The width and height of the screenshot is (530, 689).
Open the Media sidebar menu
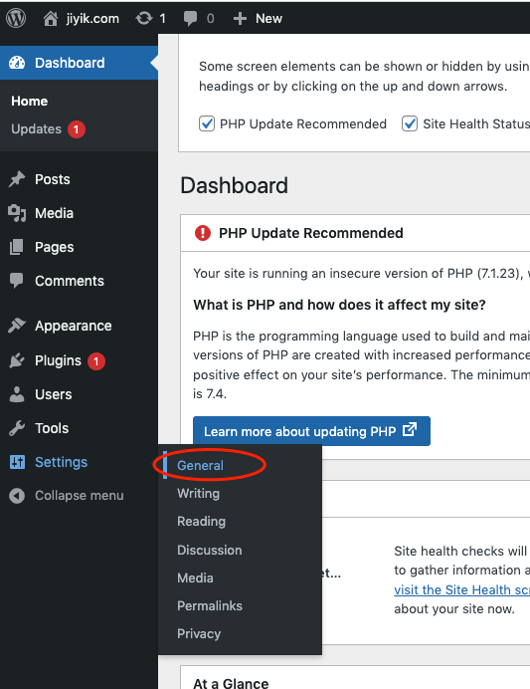(54, 213)
